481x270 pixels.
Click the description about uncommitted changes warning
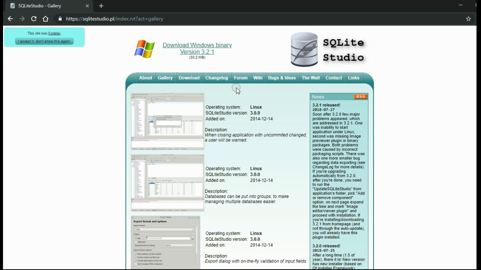(x=256, y=138)
